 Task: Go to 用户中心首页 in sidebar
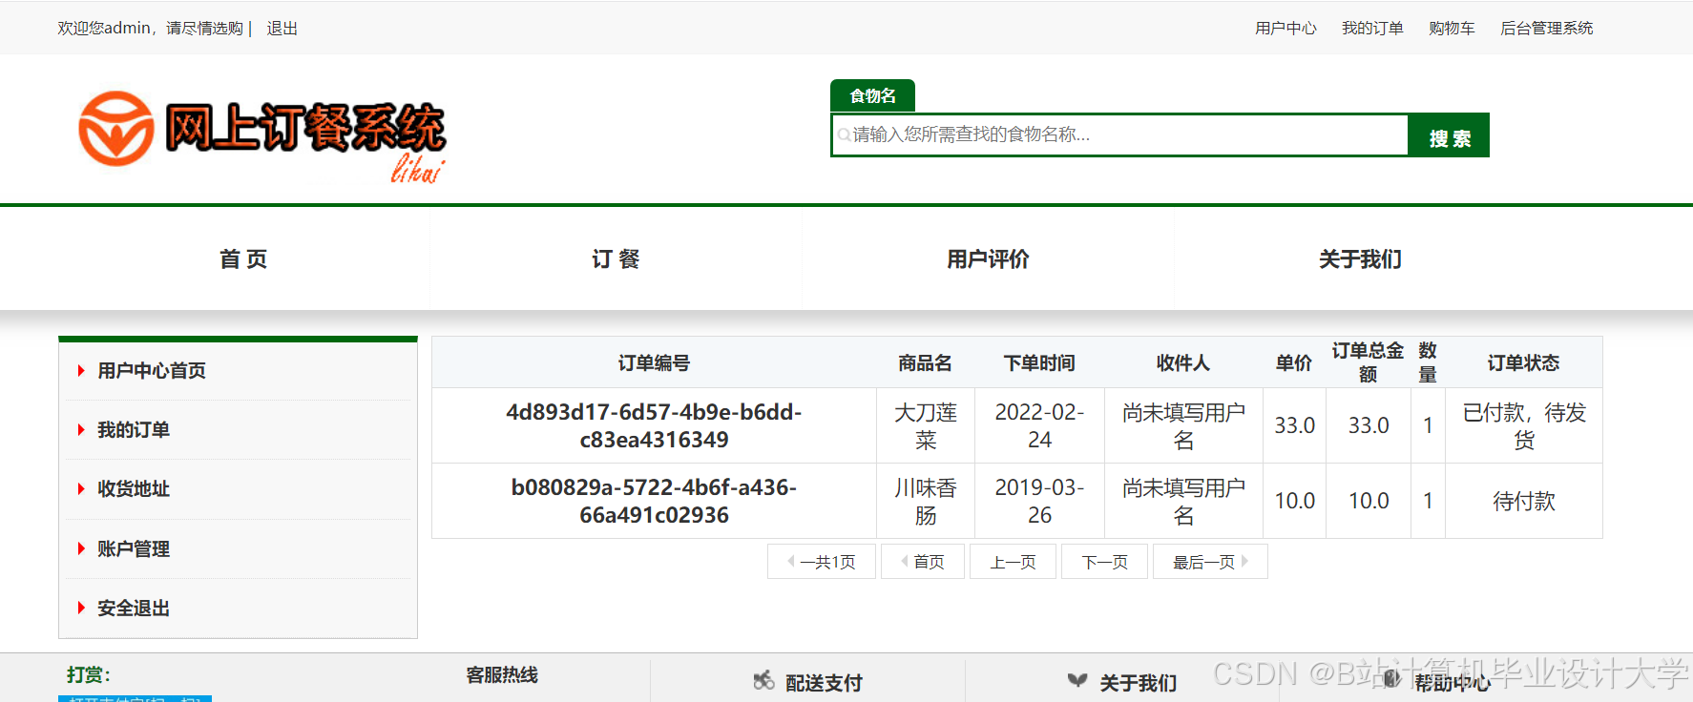(x=152, y=371)
